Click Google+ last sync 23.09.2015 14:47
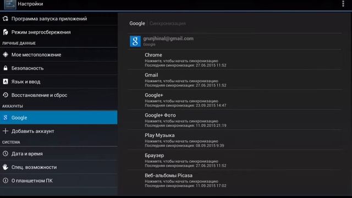 pos(211,105)
